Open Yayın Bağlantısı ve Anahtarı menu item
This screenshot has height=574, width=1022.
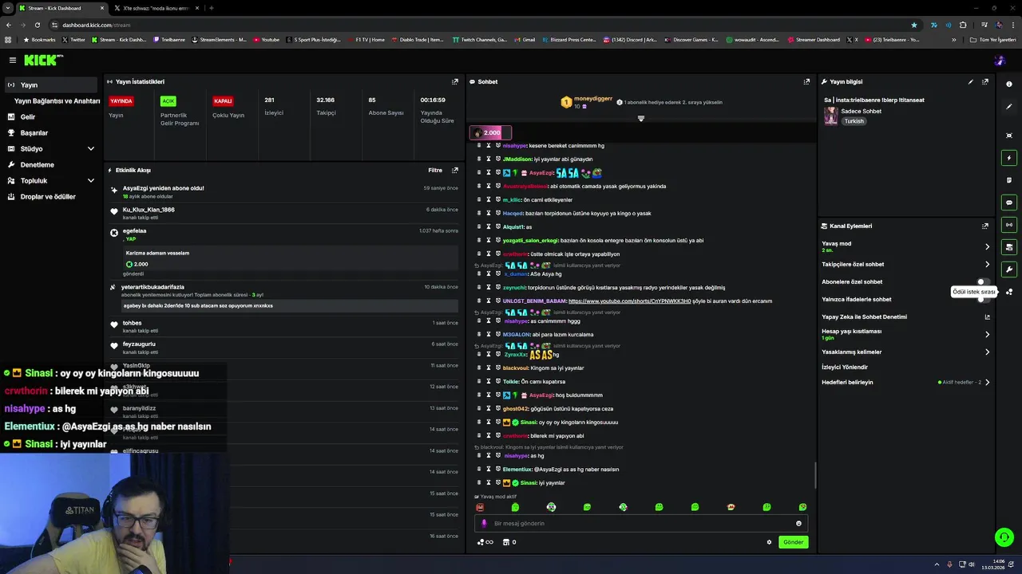tap(57, 100)
